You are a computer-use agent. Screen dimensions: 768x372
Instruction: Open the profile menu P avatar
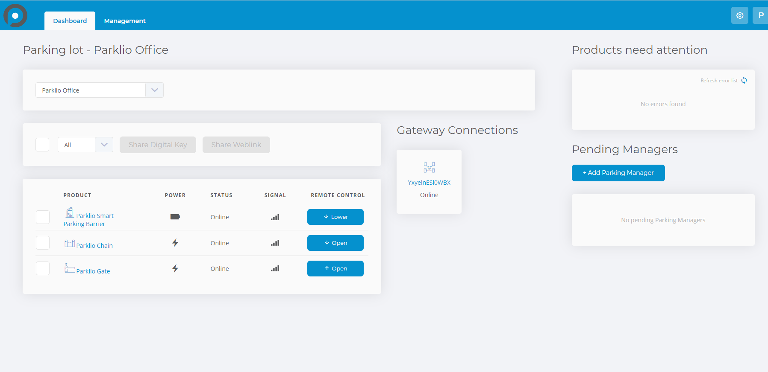tap(761, 15)
